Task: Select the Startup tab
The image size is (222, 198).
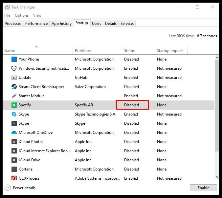Action: (x=82, y=23)
